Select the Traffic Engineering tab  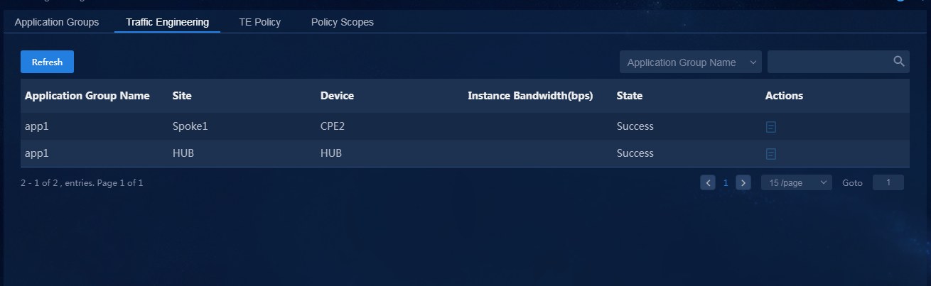point(168,22)
